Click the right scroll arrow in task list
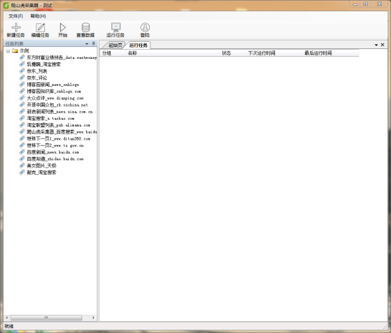The image size is (391, 333). (93, 318)
